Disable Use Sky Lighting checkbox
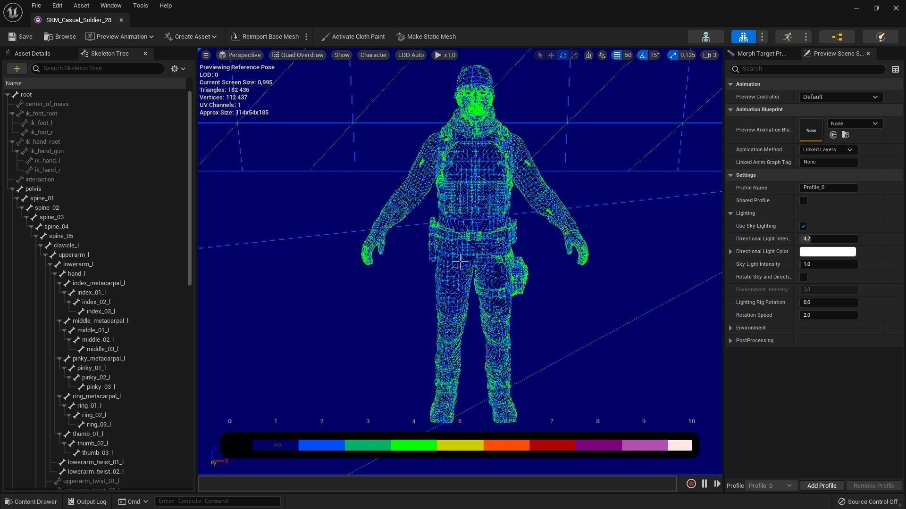This screenshot has height=509, width=906. click(803, 226)
